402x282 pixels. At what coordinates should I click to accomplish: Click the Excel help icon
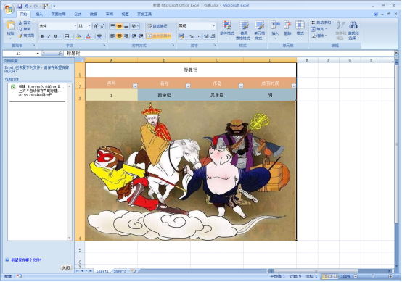(x=376, y=14)
